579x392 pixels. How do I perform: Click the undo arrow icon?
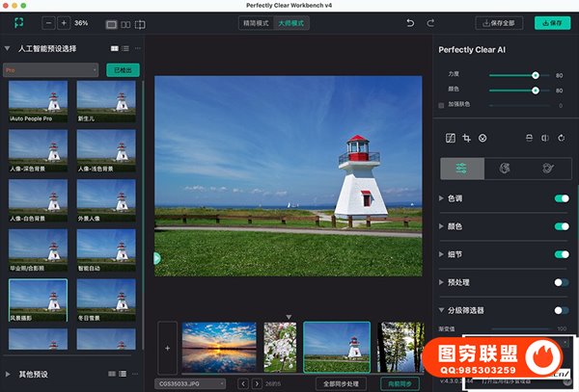click(409, 22)
